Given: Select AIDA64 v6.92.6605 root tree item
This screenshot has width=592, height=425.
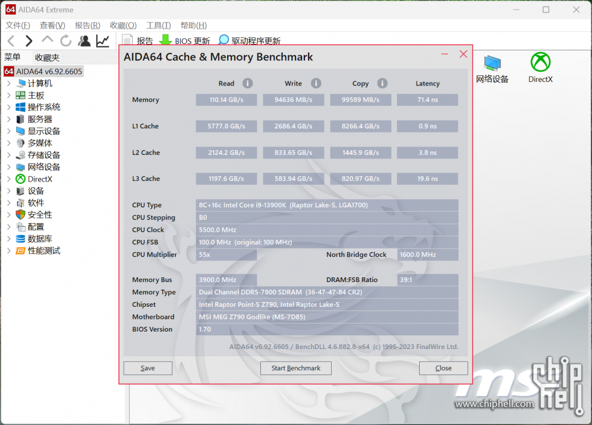Looking at the screenshot, I should pyautogui.click(x=43, y=71).
